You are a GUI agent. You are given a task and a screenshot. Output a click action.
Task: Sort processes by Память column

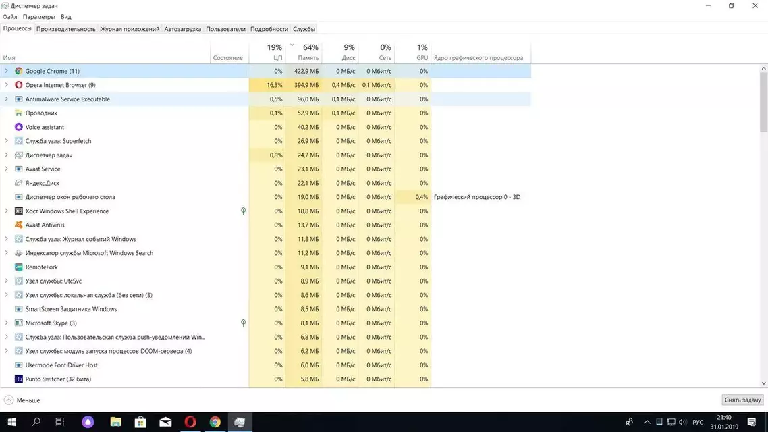point(304,52)
